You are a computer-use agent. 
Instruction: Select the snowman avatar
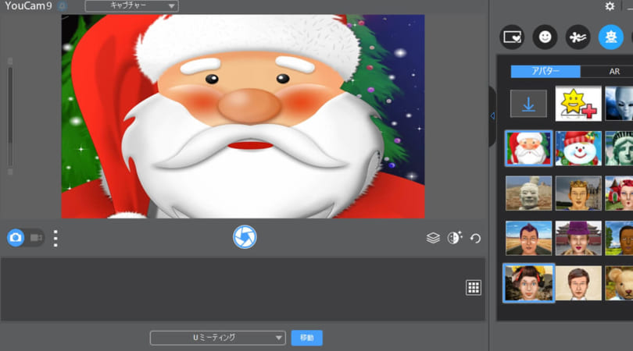coord(578,148)
